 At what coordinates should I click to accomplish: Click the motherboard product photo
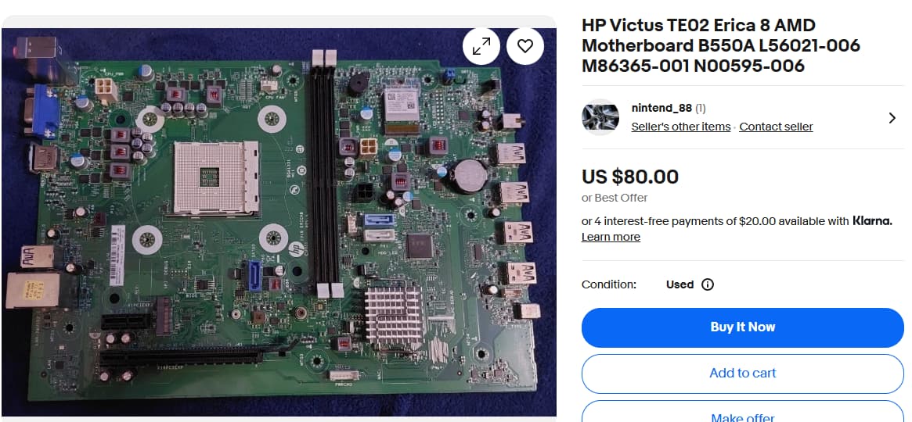tap(279, 222)
